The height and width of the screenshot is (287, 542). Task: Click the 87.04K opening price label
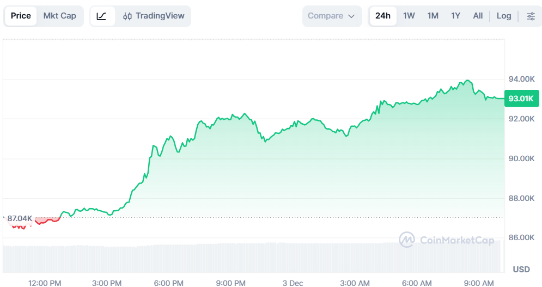click(x=19, y=218)
